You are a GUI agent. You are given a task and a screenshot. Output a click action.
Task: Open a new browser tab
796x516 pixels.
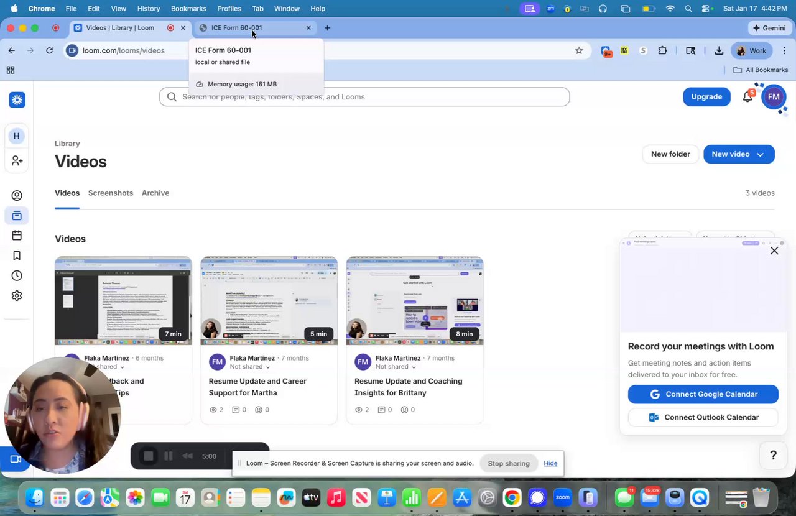327,28
